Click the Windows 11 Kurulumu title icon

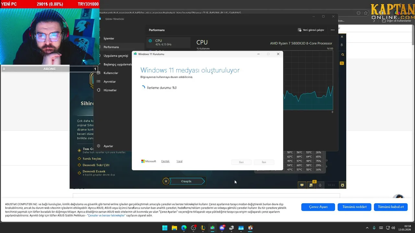[x=136, y=54]
